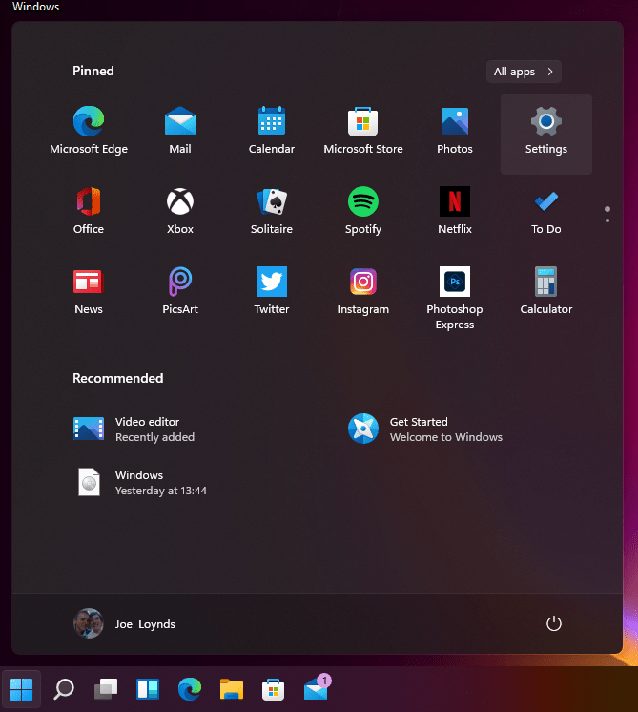Launch the Photos app

(455, 131)
